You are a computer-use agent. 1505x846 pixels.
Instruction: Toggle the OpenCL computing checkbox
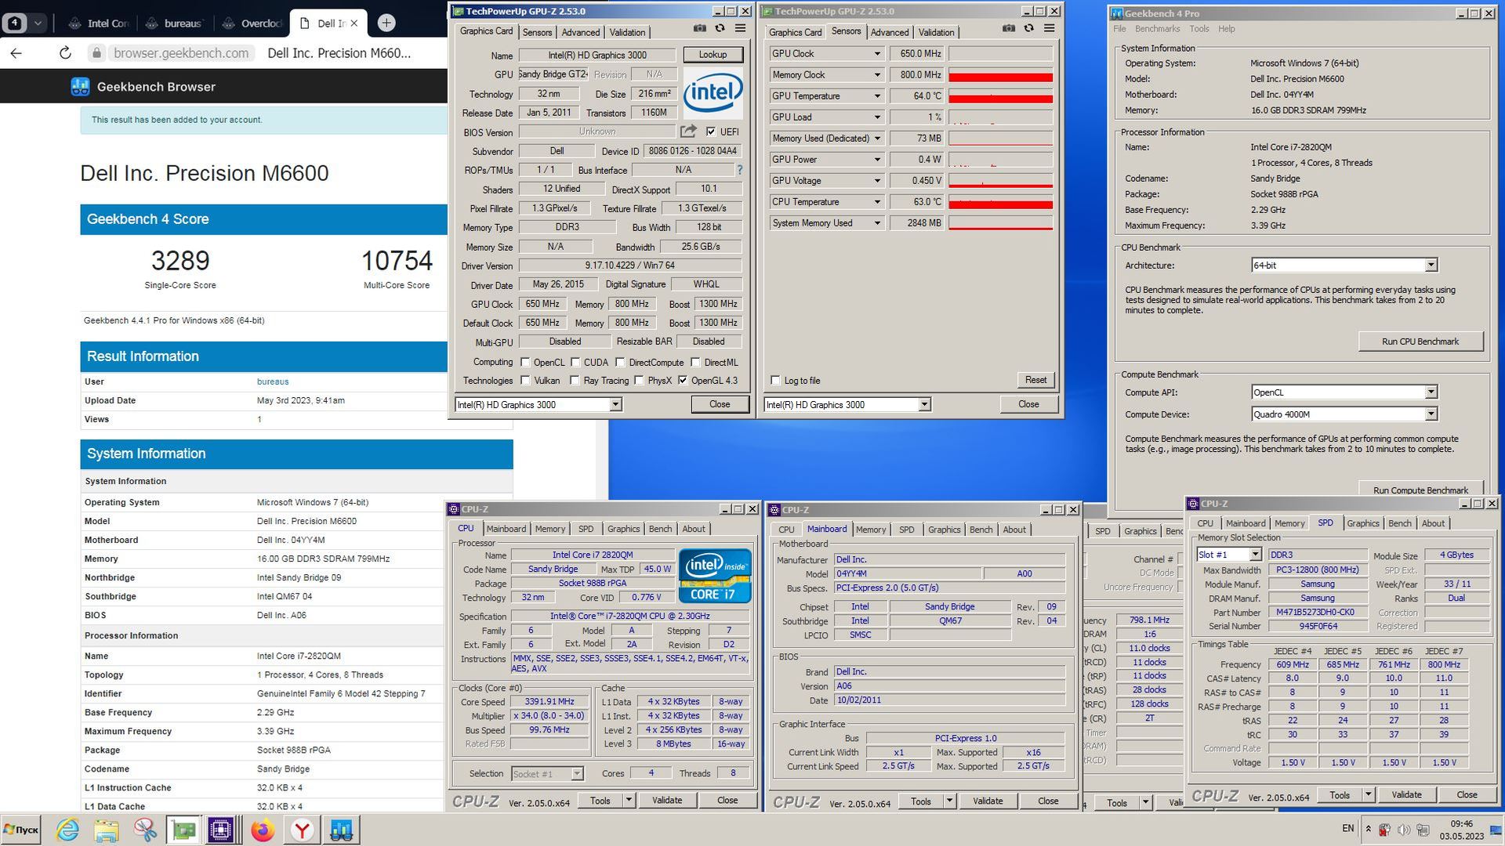(x=525, y=362)
